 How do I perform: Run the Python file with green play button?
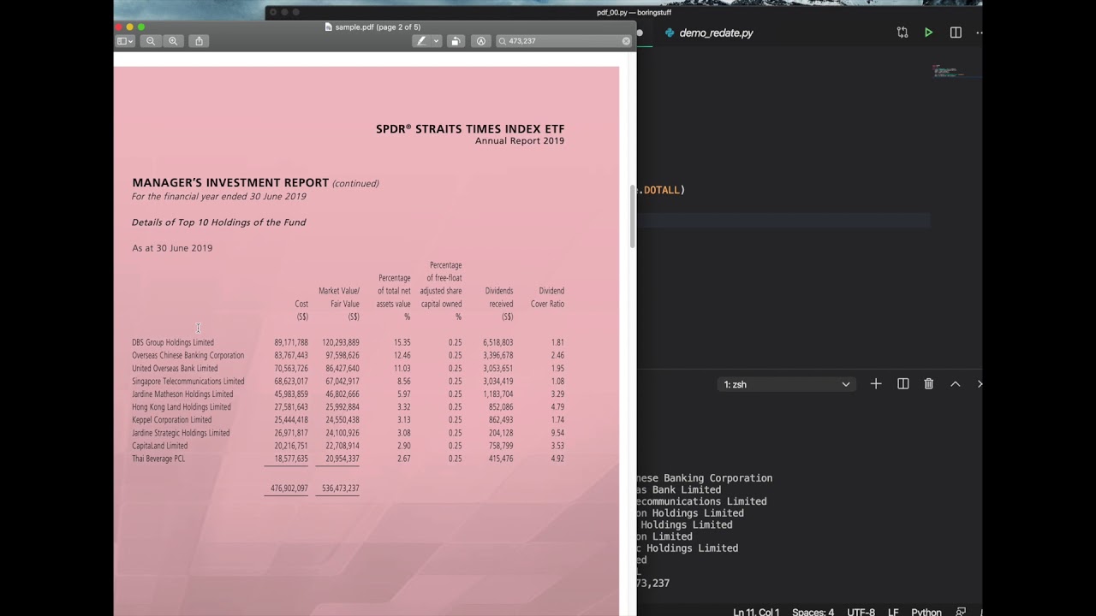[x=928, y=33]
